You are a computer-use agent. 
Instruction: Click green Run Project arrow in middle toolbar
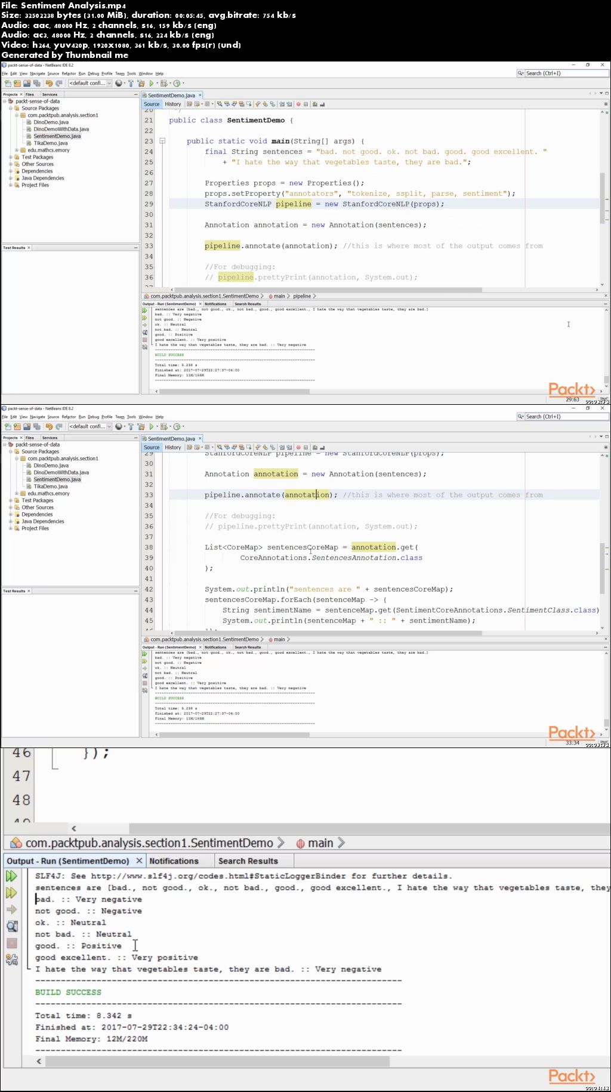tap(152, 426)
